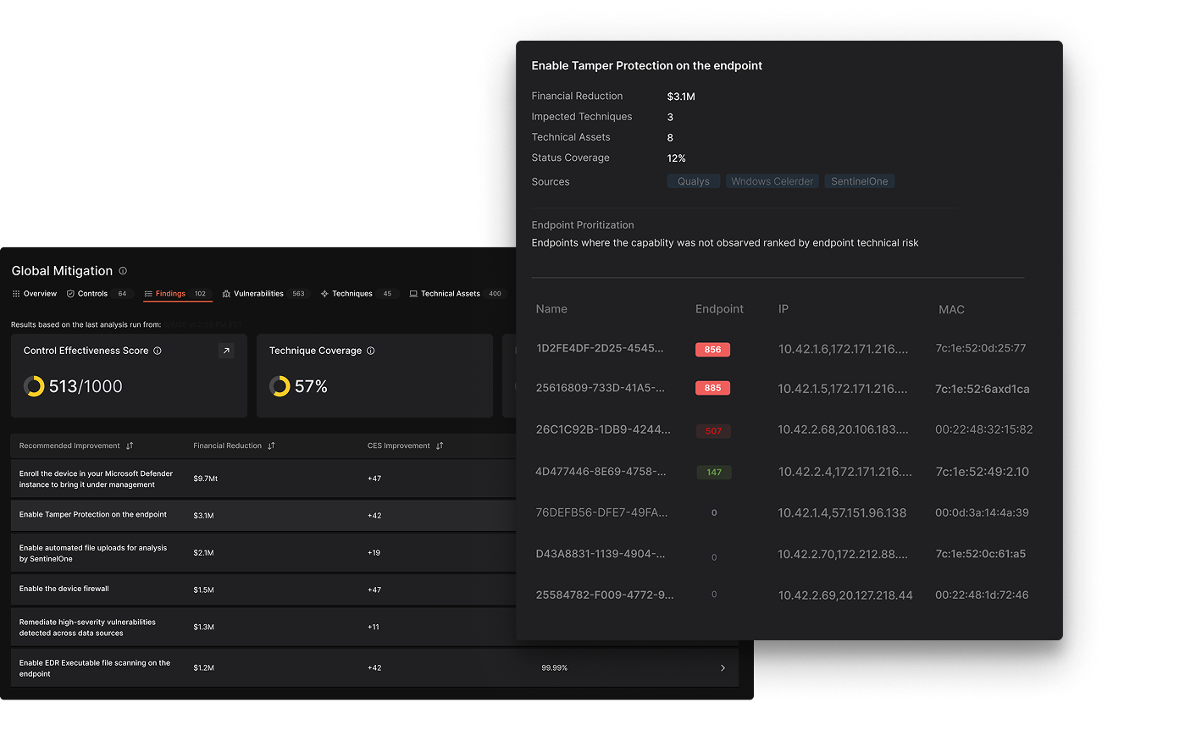Click the Controls shield icon
This screenshot has width=1196, height=747.
[69, 293]
